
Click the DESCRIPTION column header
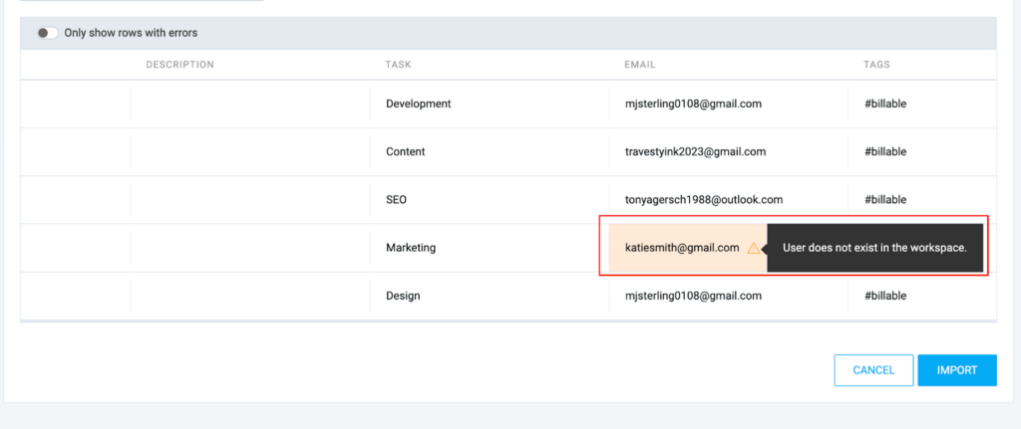tap(179, 65)
